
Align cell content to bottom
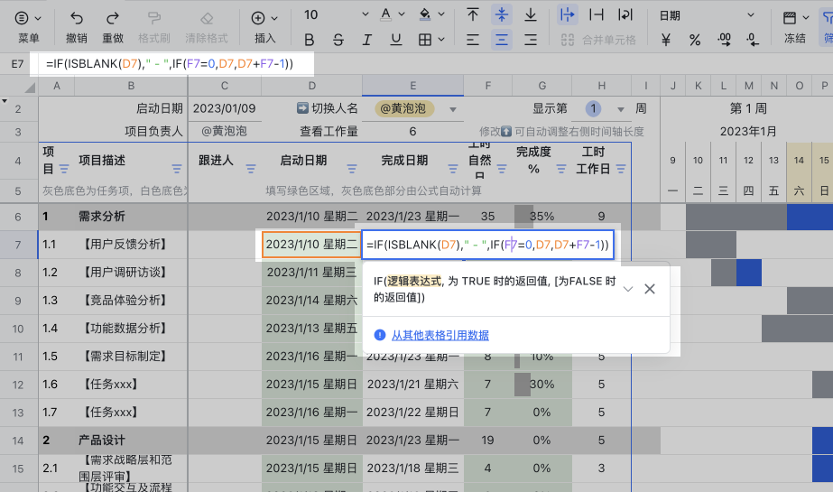(530, 14)
